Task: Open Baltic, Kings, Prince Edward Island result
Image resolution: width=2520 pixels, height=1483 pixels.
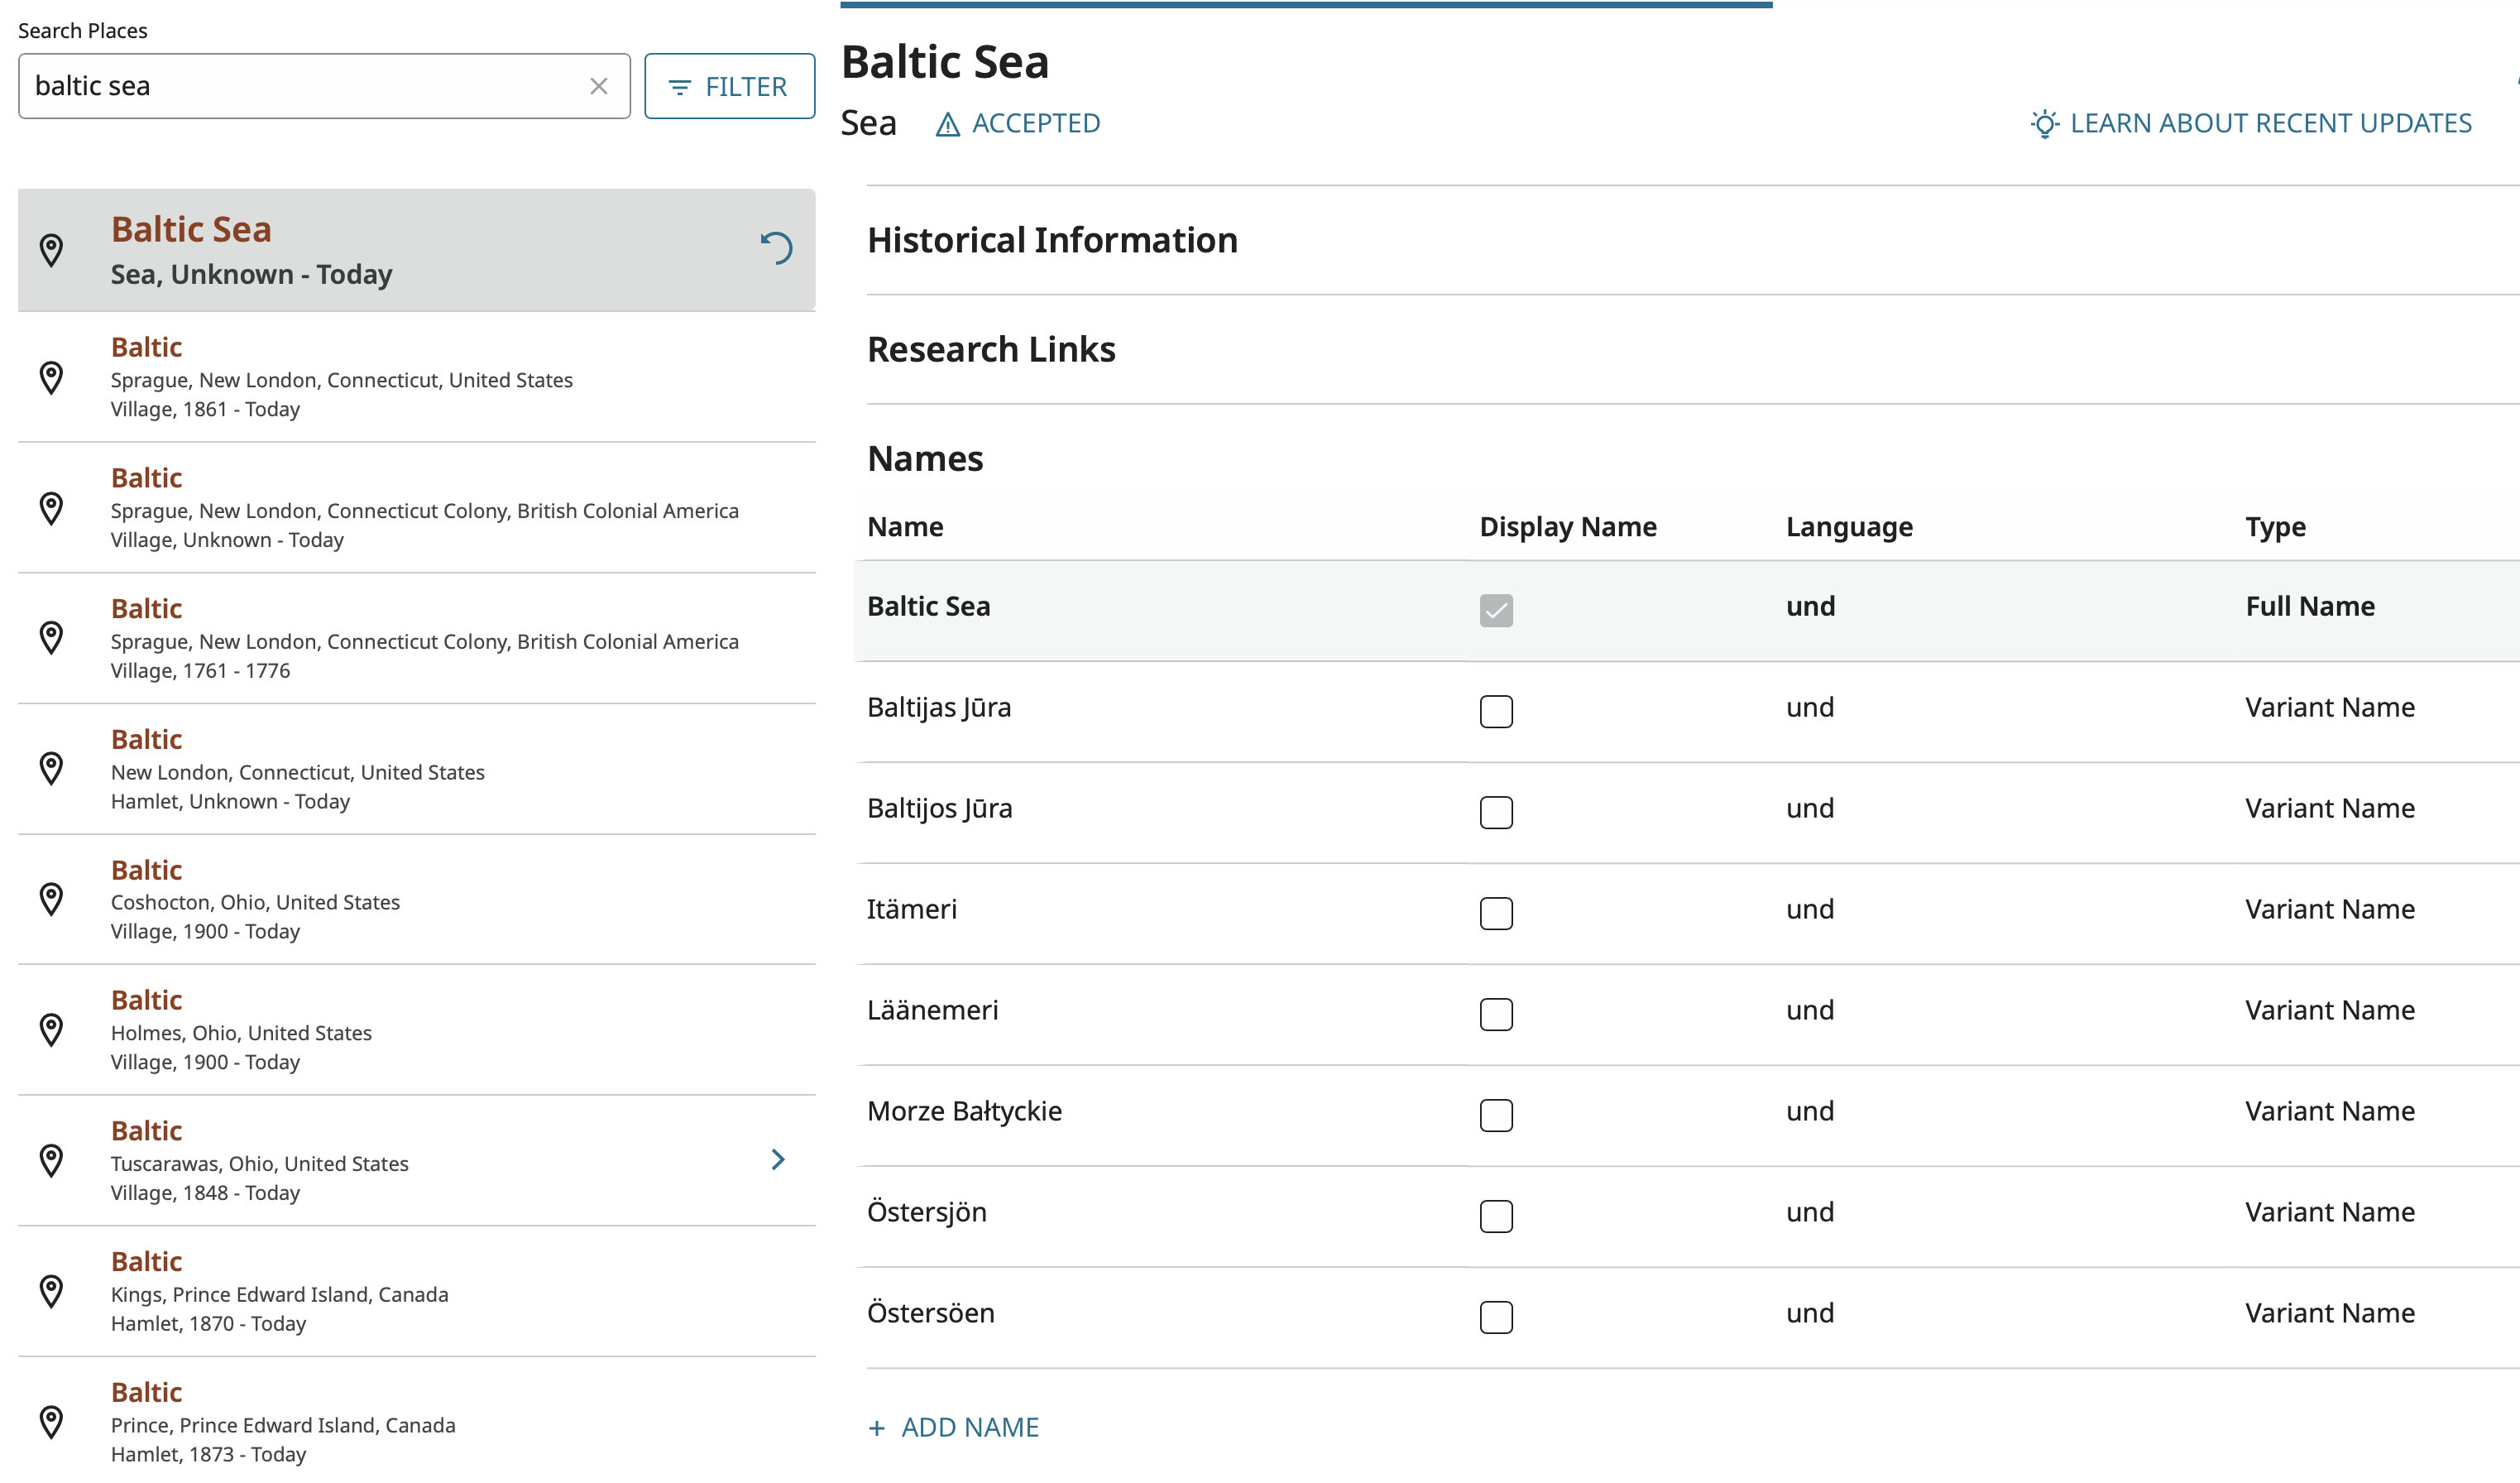Action: pyautogui.click(x=416, y=1291)
